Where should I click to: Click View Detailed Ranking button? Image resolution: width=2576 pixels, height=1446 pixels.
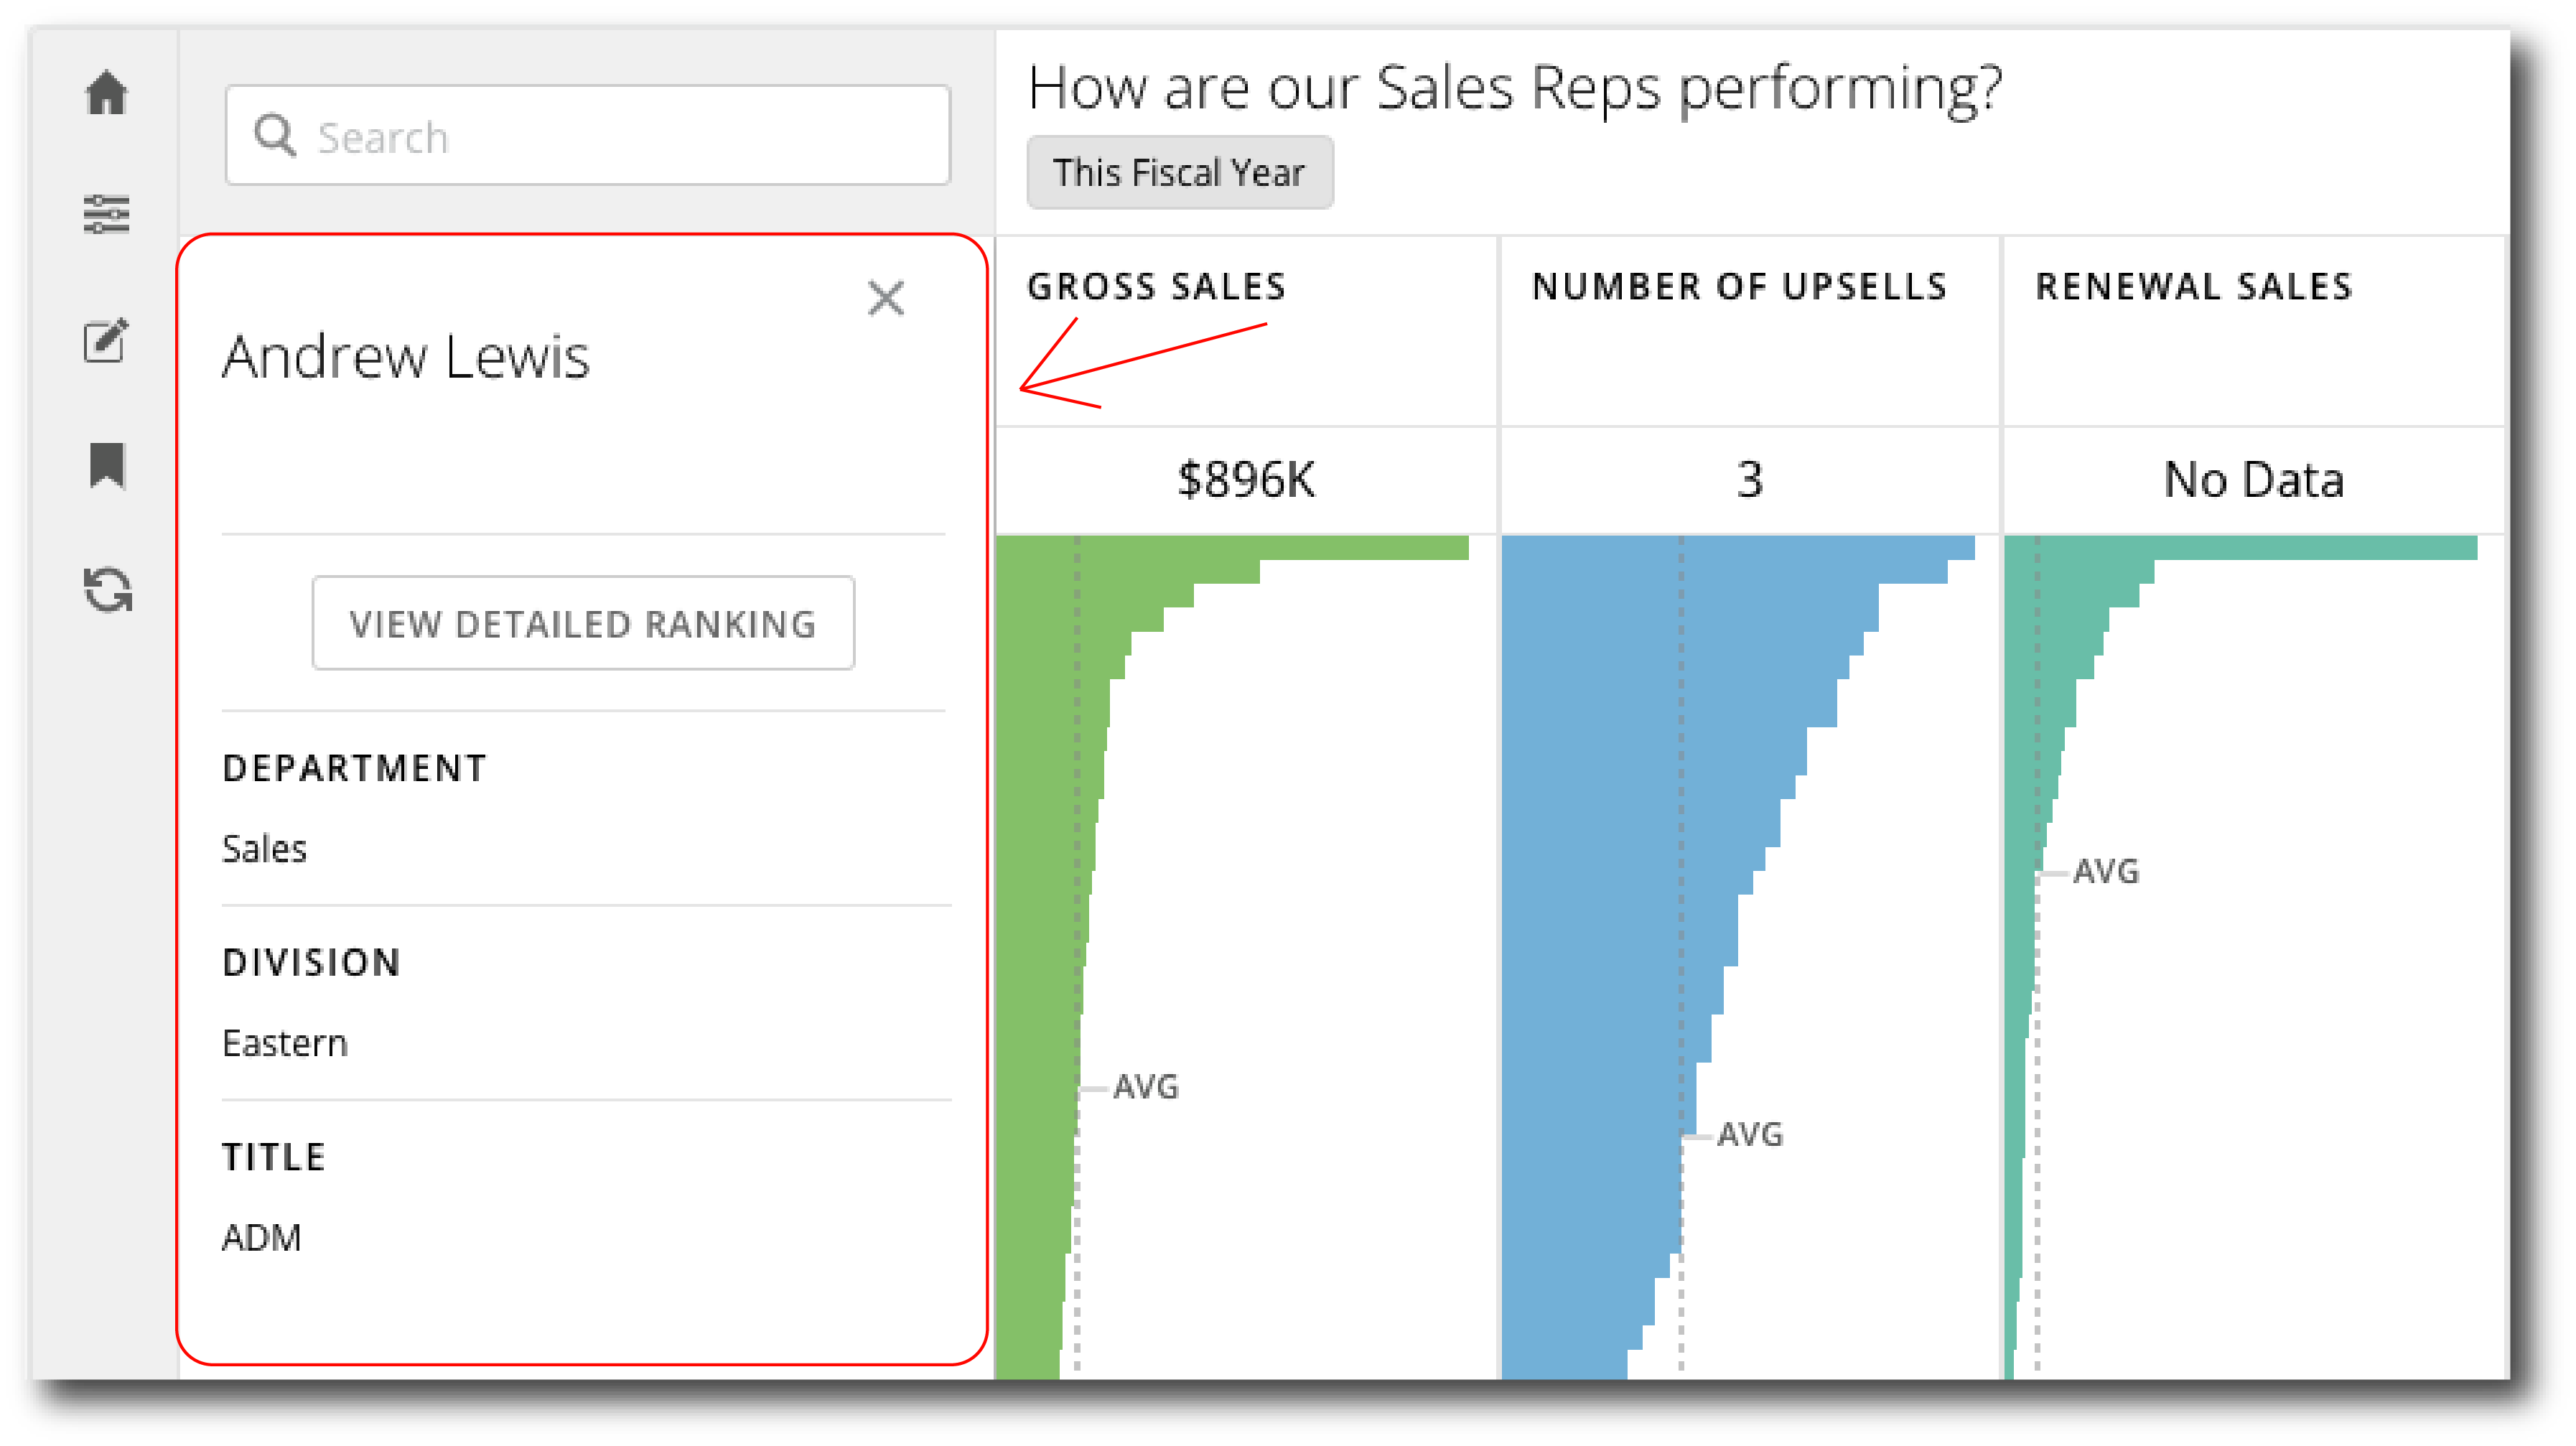(x=583, y=623)
